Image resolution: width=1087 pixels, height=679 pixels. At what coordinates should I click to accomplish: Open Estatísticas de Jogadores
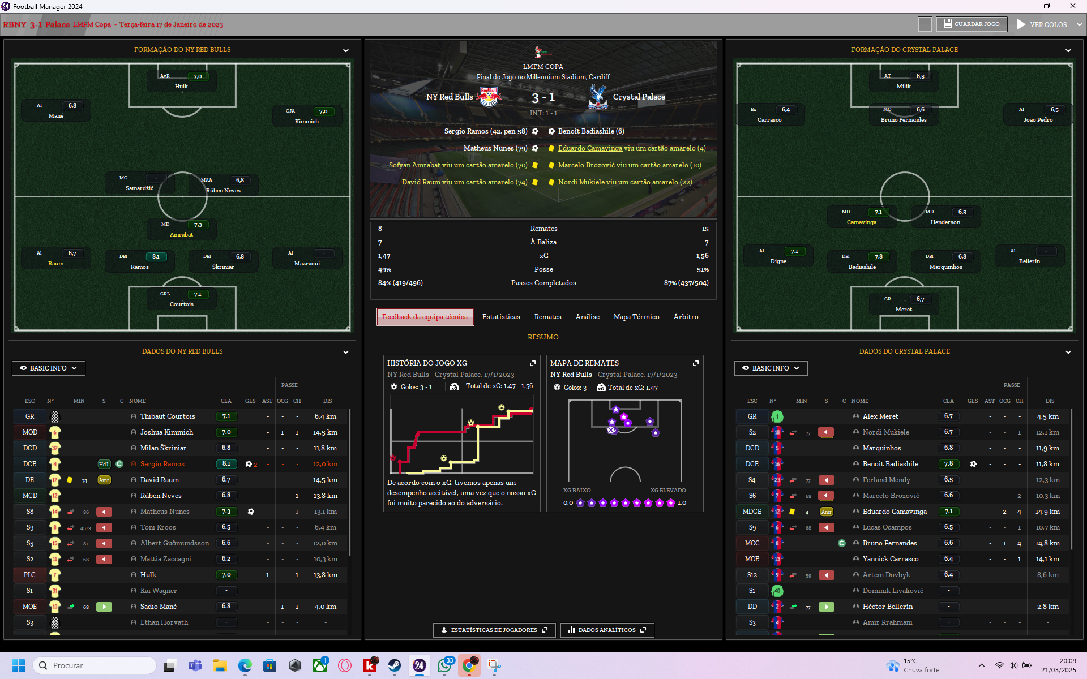coord(494,630)
